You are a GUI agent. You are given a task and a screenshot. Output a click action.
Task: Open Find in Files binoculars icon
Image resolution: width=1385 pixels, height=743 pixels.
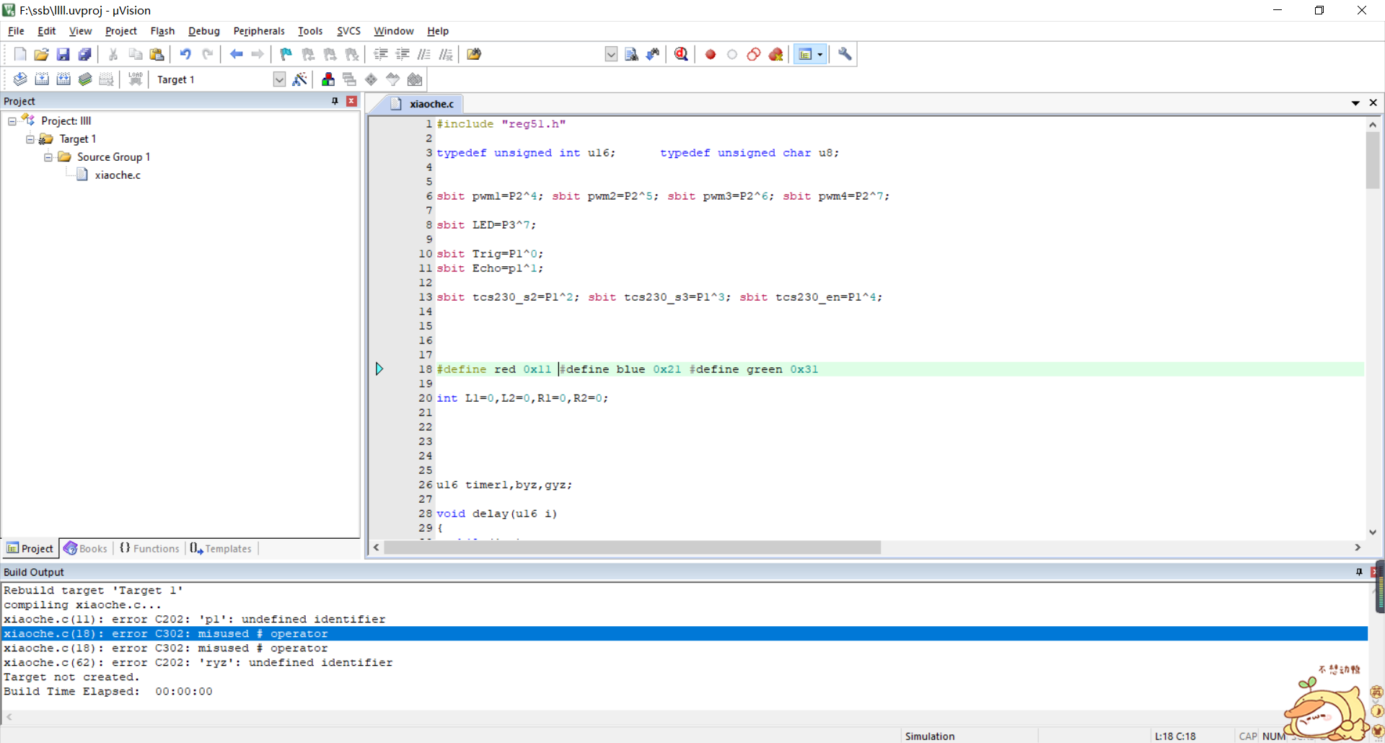pos(474,54)
